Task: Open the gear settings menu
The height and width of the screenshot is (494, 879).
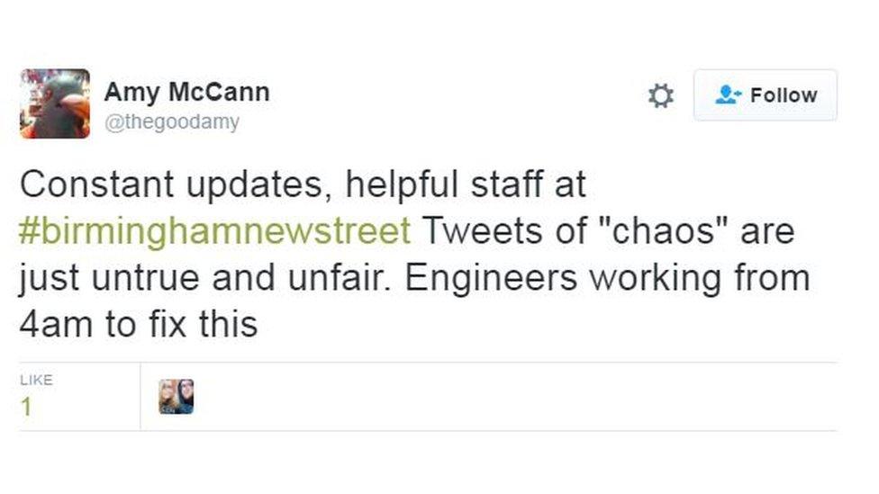Action: click(x=661, y=95)
